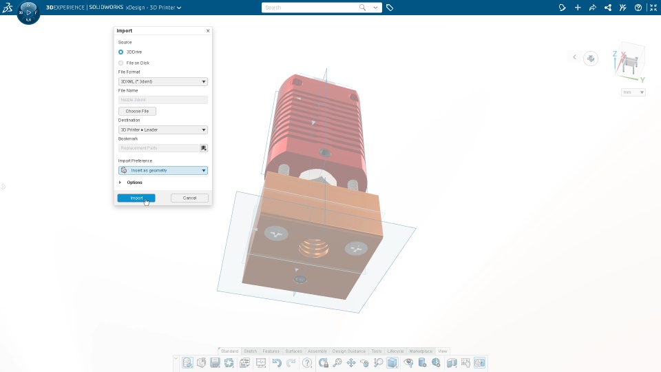Click the Bookmark Replacement Parts field
Screen dimensions: 661x372
coord(158,148)
